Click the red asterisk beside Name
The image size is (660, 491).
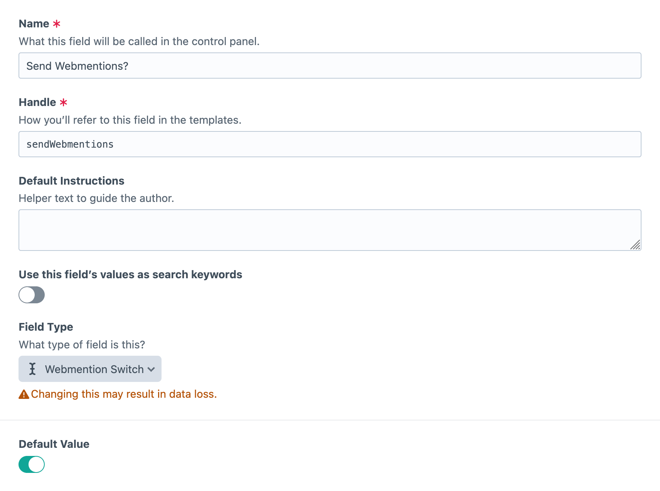57,24
